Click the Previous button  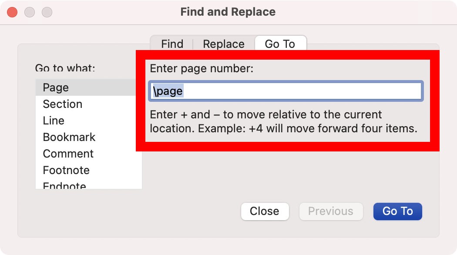click(x=331, y=211)
